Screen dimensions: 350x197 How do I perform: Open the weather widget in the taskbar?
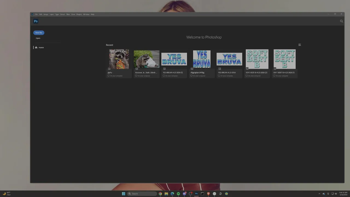click(x=7, y=194)
